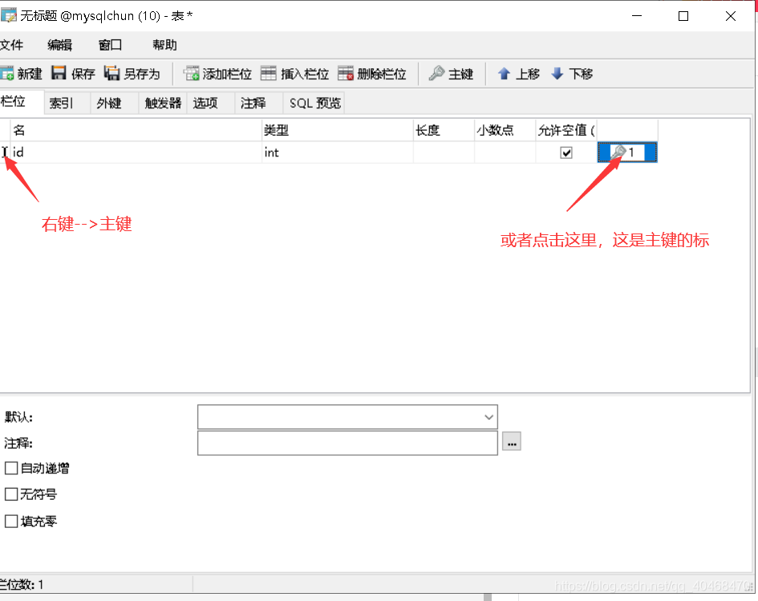Viewport: 758px width, 601px height.
Task: Switch to the SQL预览 tab
Action: tap(314, 103)
